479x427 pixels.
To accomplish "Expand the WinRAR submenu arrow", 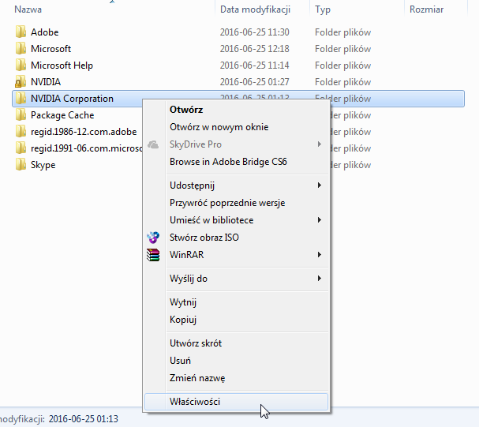I will 320,254.
